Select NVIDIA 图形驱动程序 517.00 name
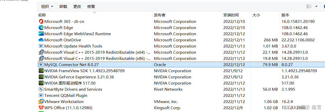 (70, 83)
